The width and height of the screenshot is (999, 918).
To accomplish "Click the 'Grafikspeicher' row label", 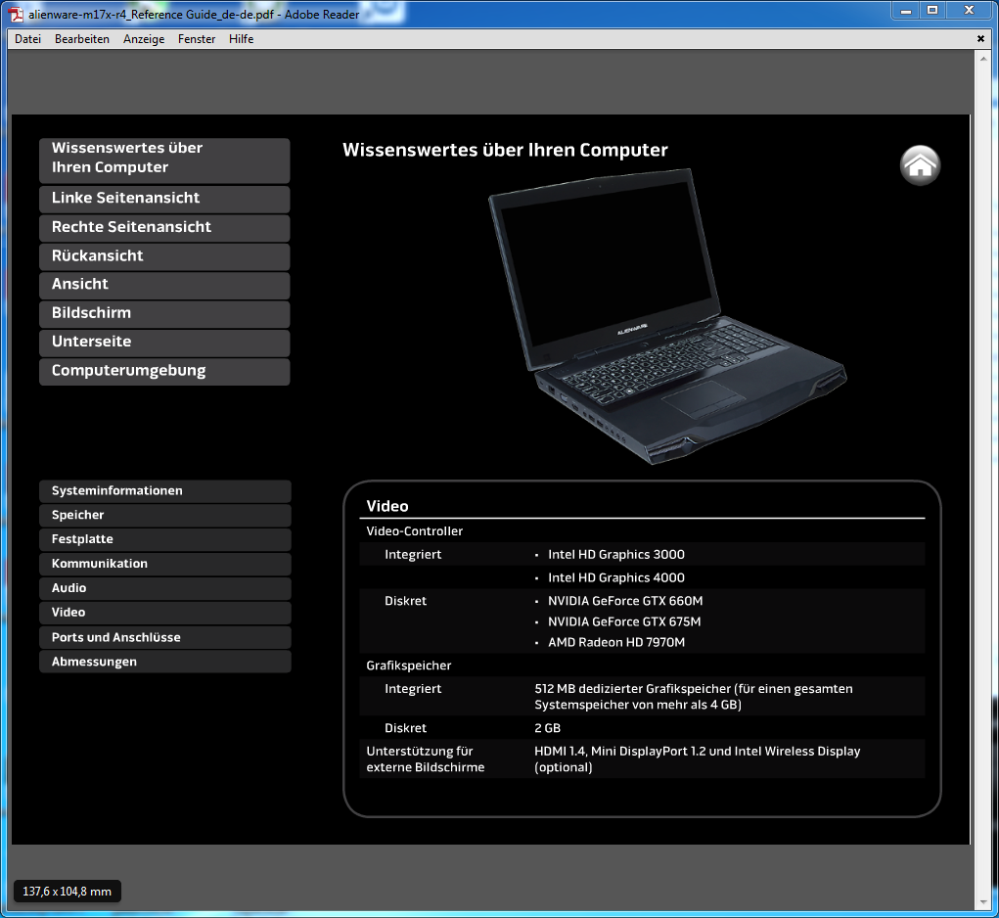I will click(408, 666).
